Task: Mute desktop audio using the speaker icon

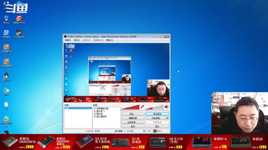Action: click(166, 107)
